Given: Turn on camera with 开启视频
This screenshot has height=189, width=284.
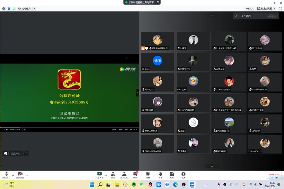Looking at the screenshot, I should click(x=20, y=175).
